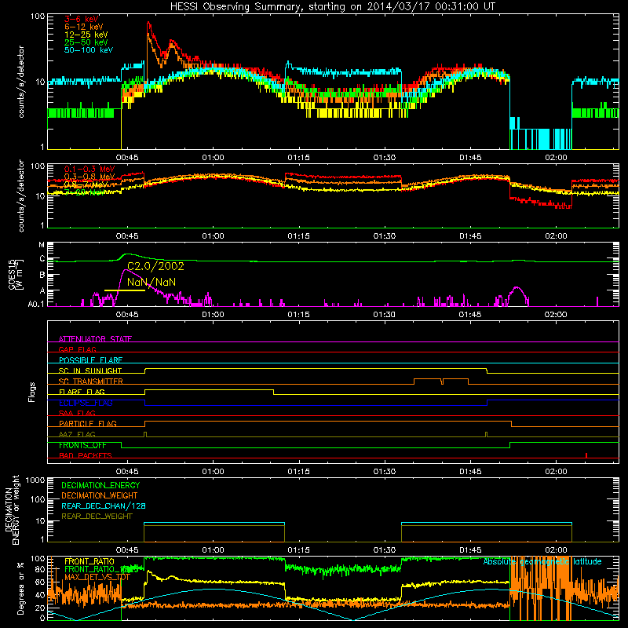Select the MAX_DET_VS_TOT legend entry
This screenshot has width=628, height=628.
click(x=97, y=577)
